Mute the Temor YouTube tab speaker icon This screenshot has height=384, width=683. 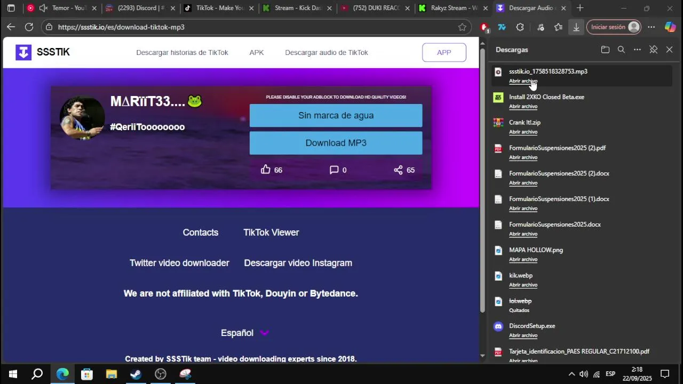coord(43,8)
